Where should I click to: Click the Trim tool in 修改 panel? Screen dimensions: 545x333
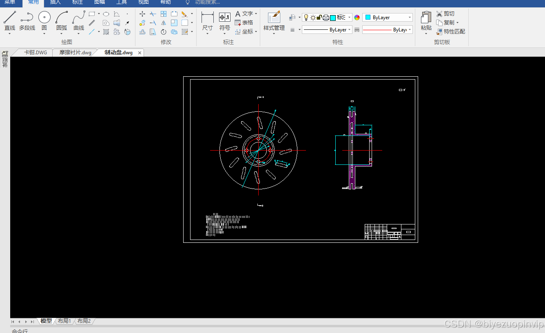pyautogui.click(x=153, y=14)
